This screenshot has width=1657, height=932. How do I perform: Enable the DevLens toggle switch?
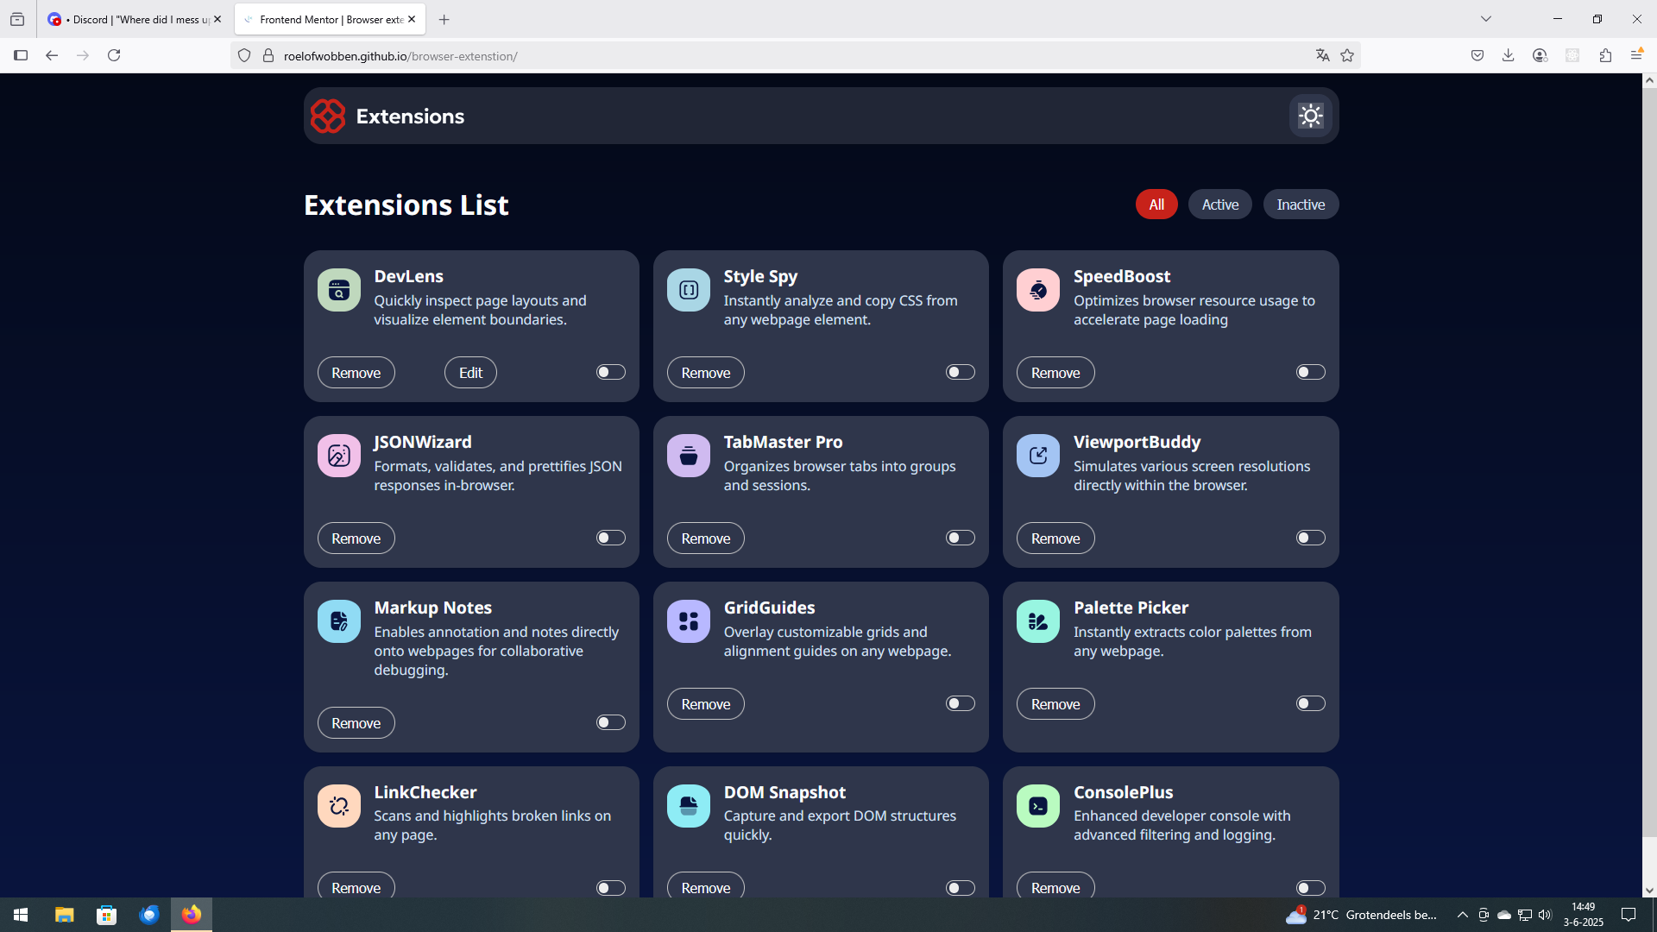610,372
